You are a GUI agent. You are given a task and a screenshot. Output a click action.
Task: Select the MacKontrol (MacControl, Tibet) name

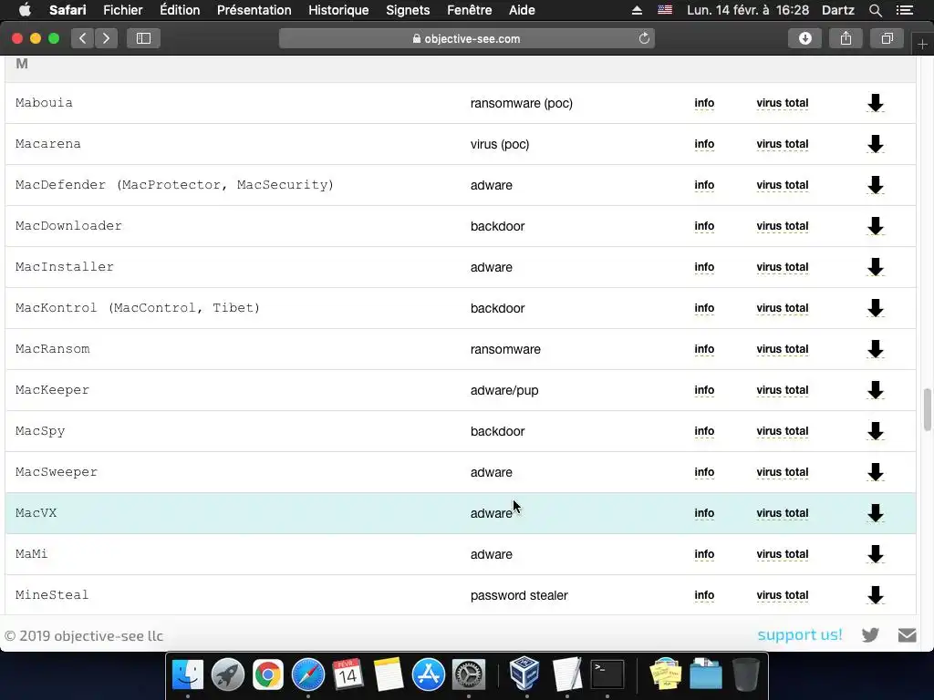coord(138,308)
